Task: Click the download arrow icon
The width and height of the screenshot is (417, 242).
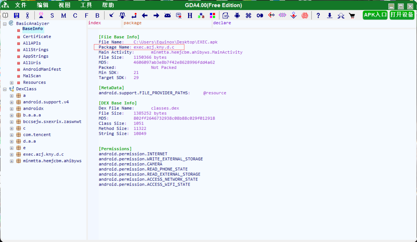Action: coord(329,16)
